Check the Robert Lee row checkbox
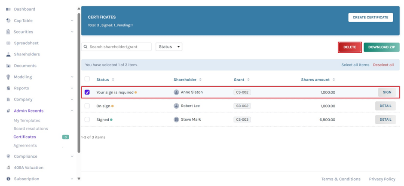 (x=87, y=106)
